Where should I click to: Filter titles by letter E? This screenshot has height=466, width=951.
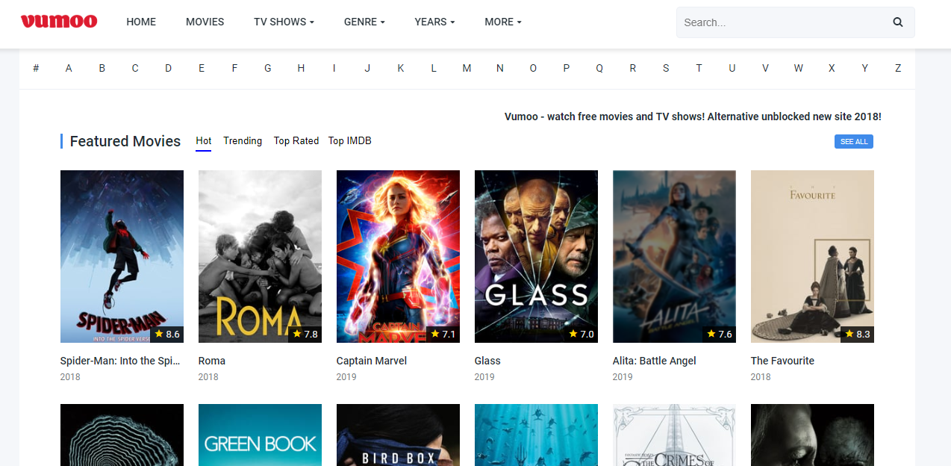pyautogui.click(x=202, y=68)
